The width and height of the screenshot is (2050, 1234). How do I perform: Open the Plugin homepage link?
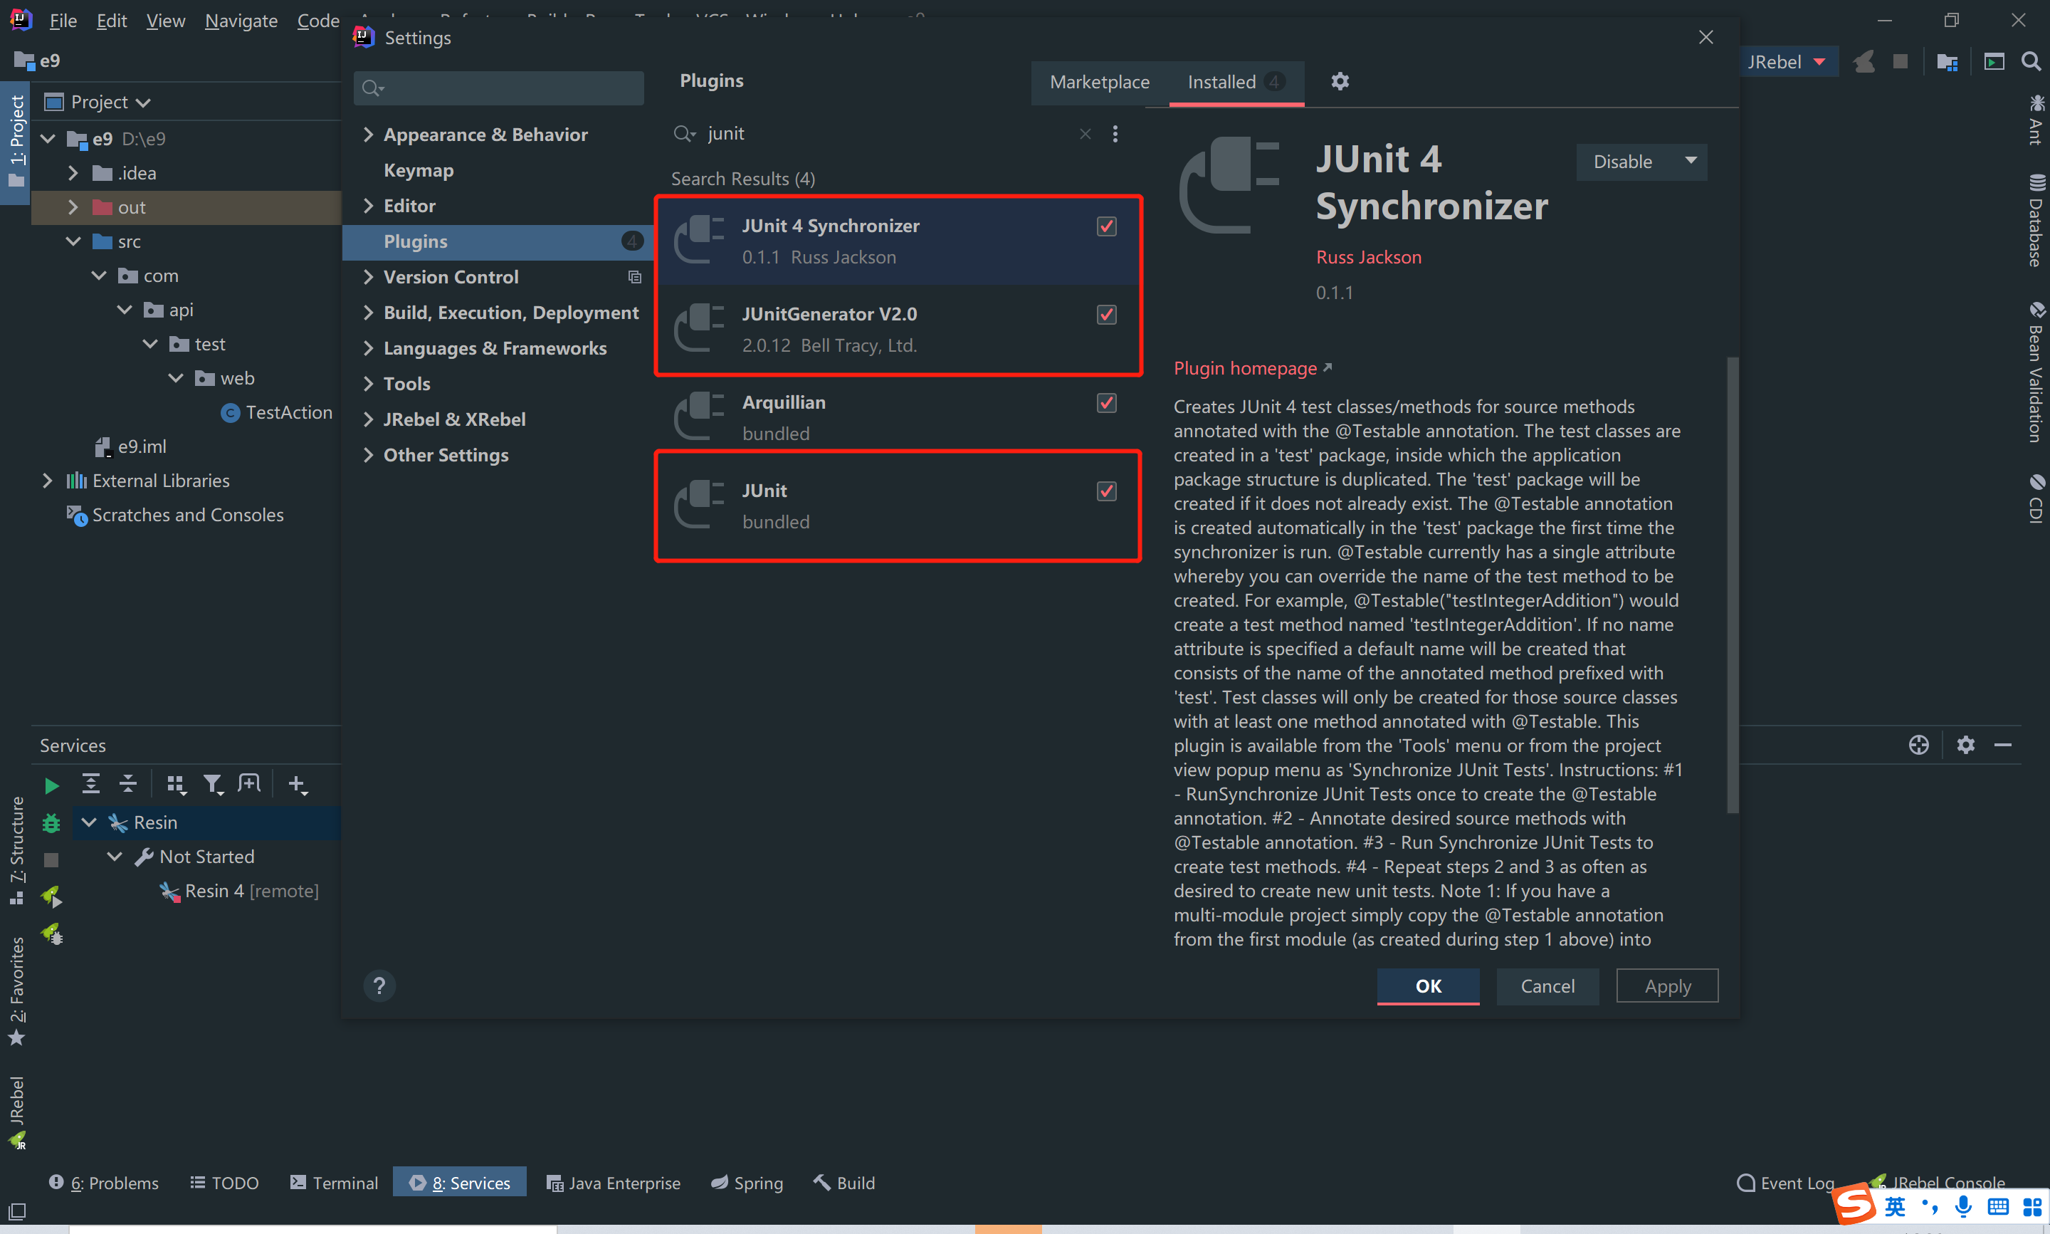point(1252,368)
